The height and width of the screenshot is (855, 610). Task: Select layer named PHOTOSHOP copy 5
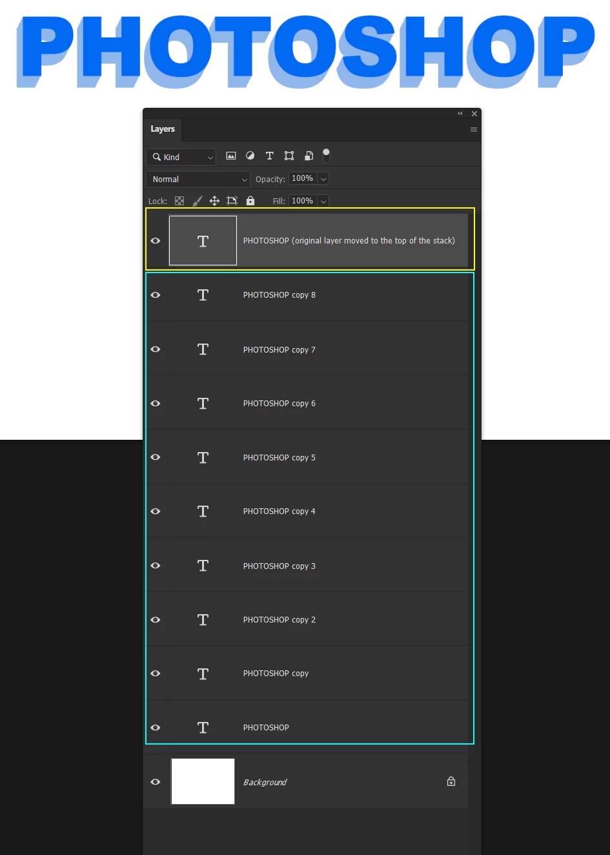(x=280, y=458)
